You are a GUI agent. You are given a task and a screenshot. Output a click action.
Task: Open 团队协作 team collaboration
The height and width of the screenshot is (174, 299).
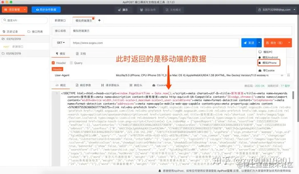(148, 10)
